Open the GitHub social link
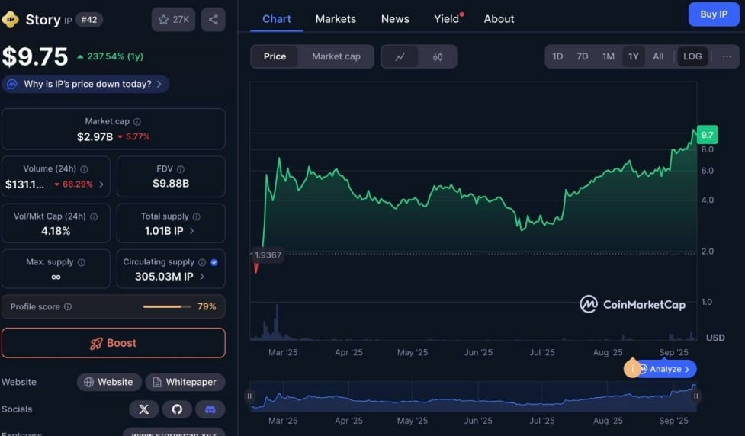The image size is (745, 436). point(177,409)
